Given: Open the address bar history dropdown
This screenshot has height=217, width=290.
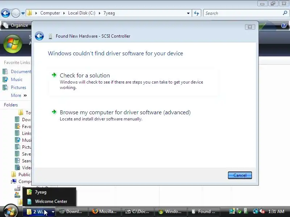Looking at the screenshot, I should (188, 13).
